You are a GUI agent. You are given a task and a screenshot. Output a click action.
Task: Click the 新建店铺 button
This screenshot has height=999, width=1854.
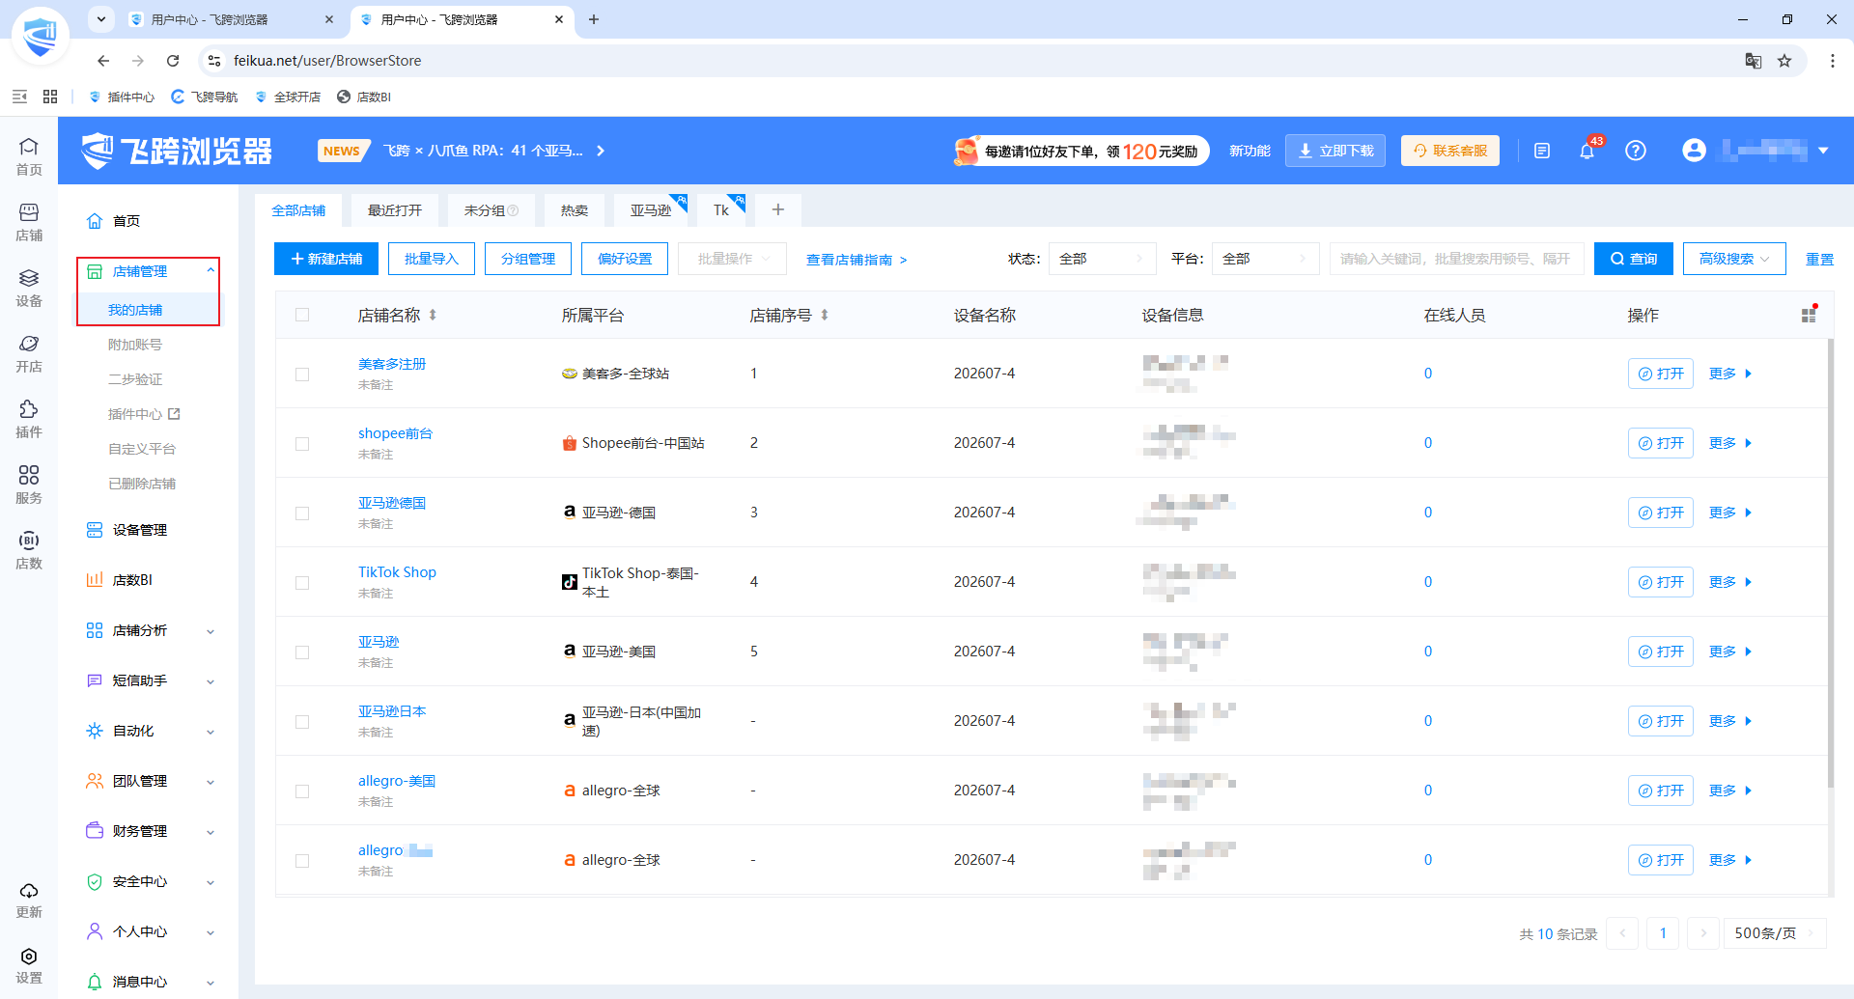coord(326,259)
